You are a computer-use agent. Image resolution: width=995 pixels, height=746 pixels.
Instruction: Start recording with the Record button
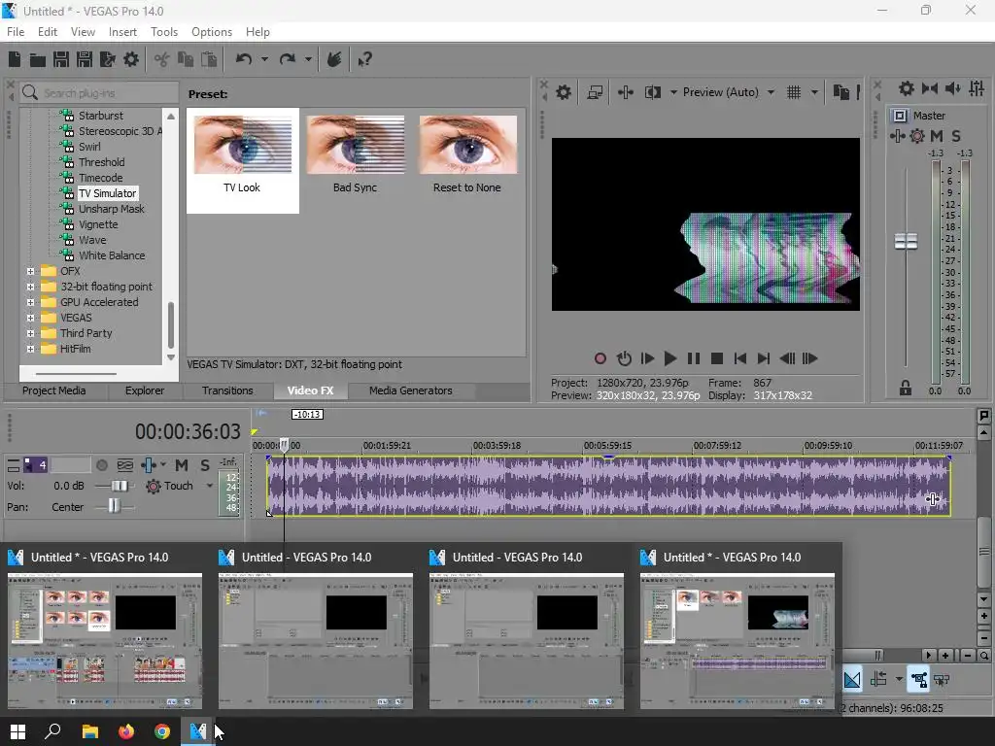coord(600,358)
